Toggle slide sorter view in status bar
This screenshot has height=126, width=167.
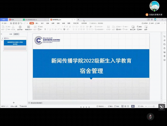click(125, 106)
